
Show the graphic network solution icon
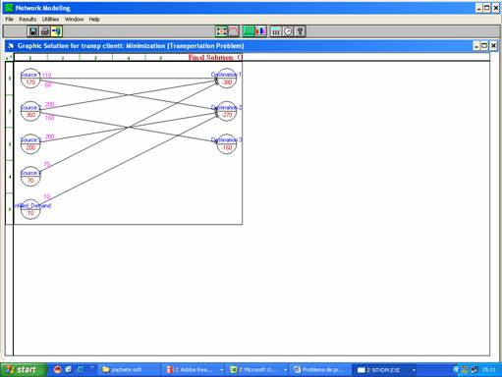coord(221,31)
